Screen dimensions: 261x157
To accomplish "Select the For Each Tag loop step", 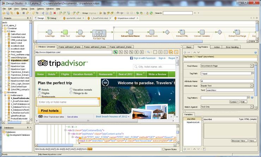I will (99, 34).
